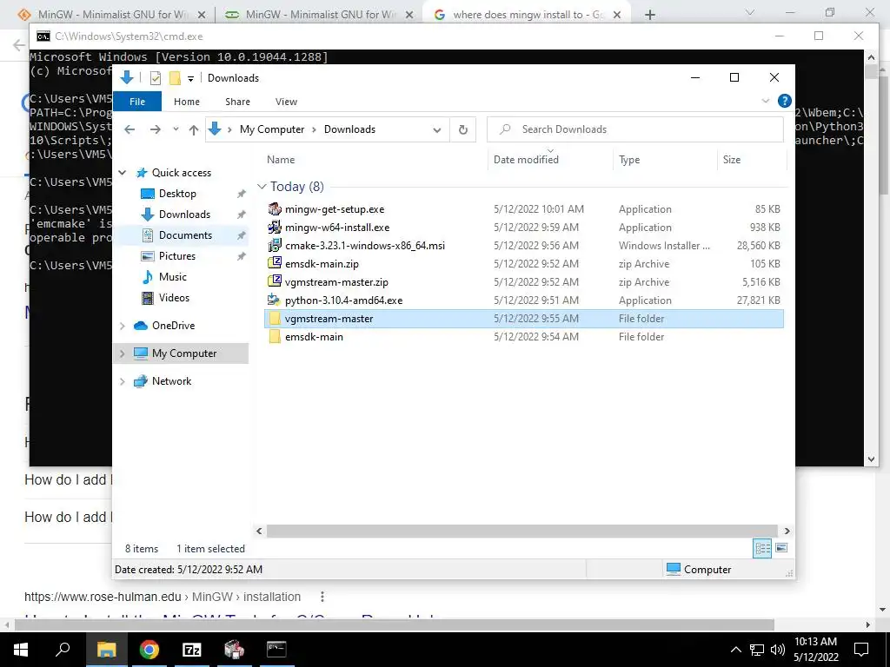Open the Home ribbon tab
The width and height of the screenshot is (890, 667).
[x=187, y=102]
